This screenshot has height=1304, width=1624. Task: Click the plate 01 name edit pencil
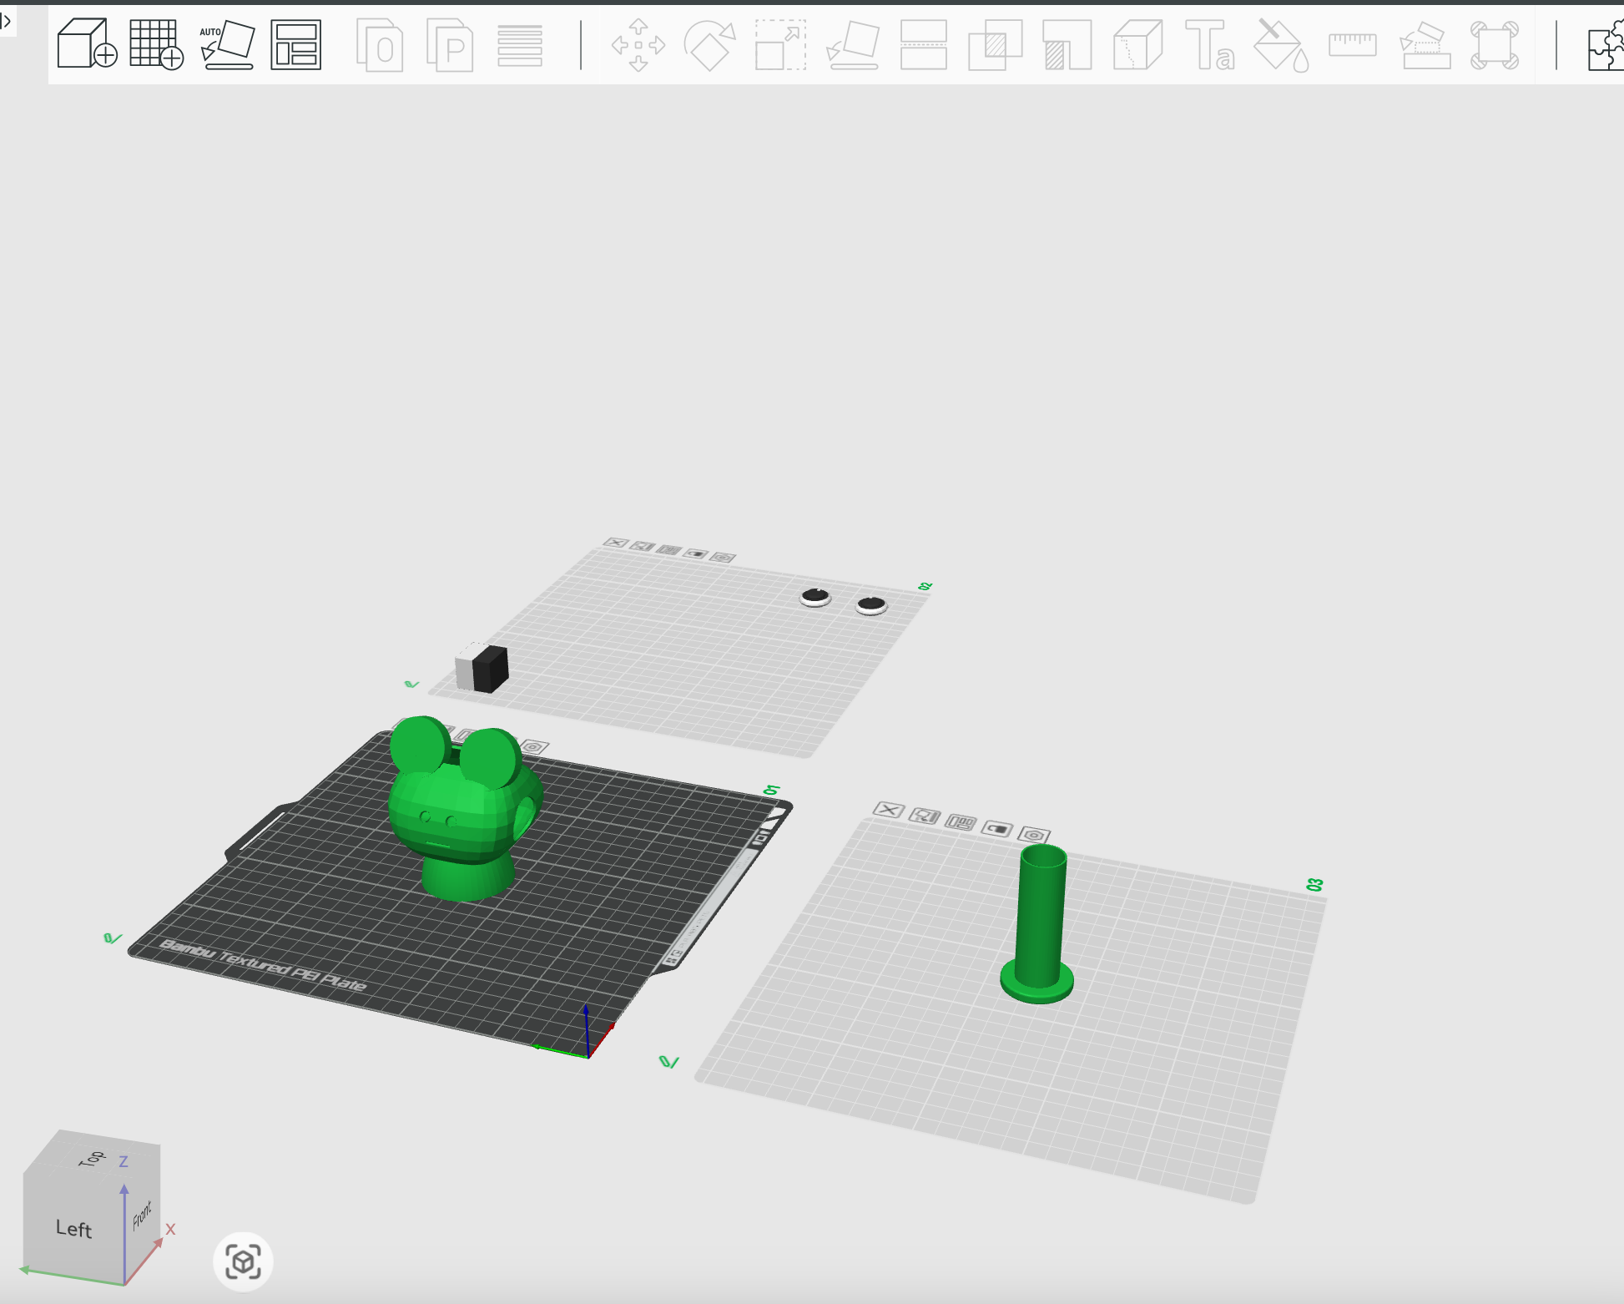pos(113,938)
